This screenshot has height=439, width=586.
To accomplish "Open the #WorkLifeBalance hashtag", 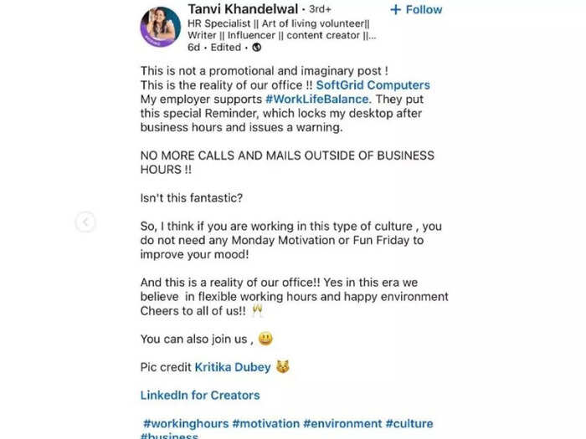I will [x=317, y=100].
